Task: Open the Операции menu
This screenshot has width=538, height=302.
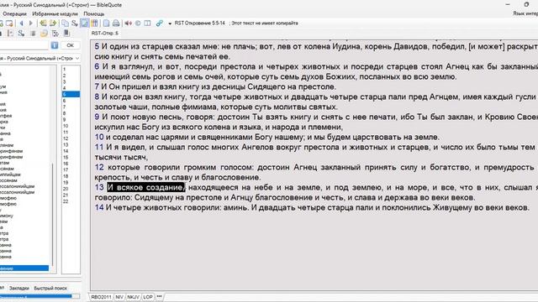Action: tap(14, 13)
